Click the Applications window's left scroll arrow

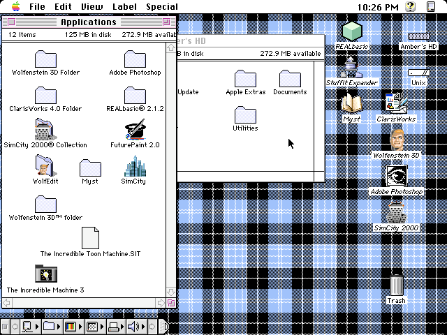tap(7, 302)
